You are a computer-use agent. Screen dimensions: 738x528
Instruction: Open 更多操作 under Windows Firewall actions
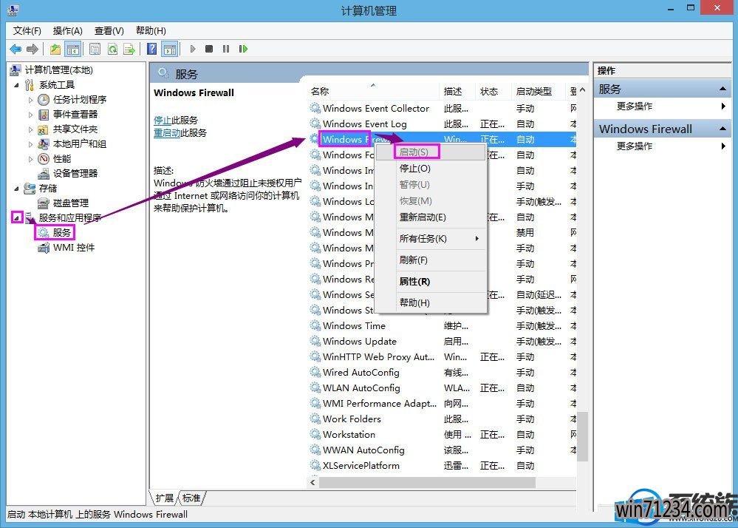[x=635, y=146]
